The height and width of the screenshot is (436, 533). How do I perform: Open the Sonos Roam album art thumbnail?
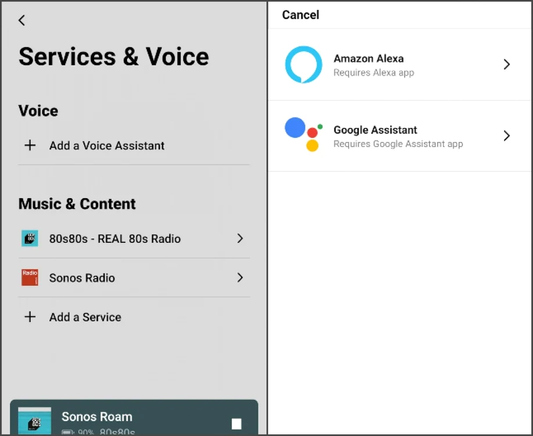coord(34,421)
